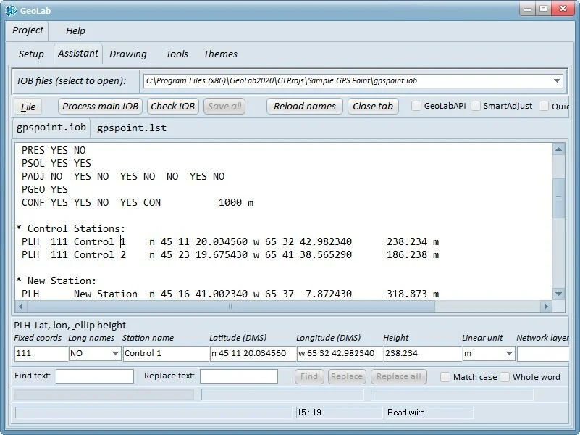Click the Replace all button
The height and width of the screenshot is (435, 580).
[399, 376]
